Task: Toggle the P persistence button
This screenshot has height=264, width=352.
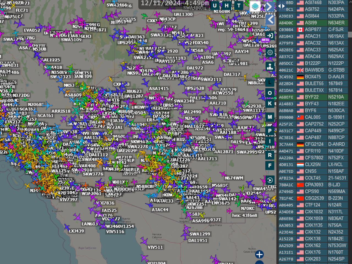Action: 270,131
